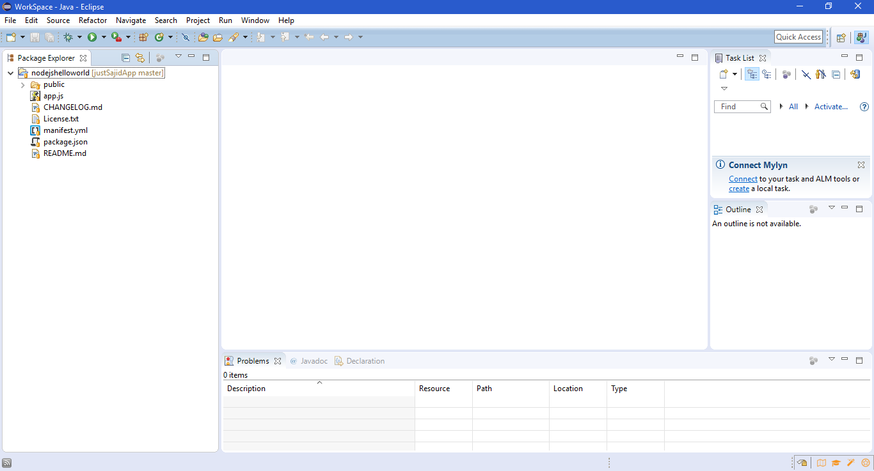Run the program with green play icon
Screen dimensions: 874x471
[x=92, y=37]
